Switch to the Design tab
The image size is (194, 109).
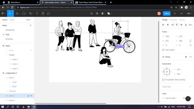coord(165,20)
